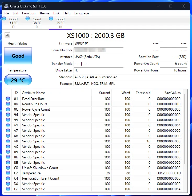Click the CrystalDiskInfo app icon in title bar
The height and width of the screenshot is (196, 192).
pos(6,6)
